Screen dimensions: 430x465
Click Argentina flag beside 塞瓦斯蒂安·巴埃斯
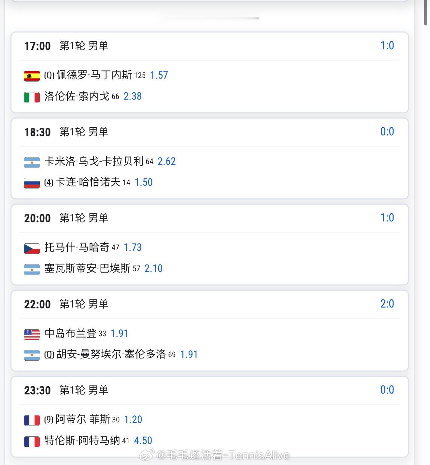(32, 269)
